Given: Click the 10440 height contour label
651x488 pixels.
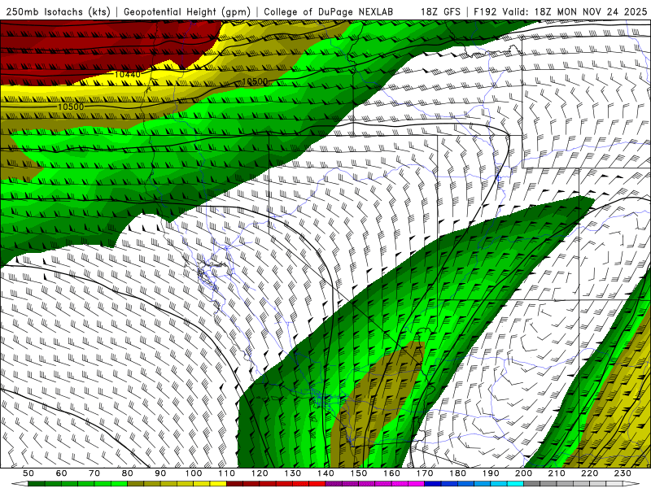Looking at the screenshot, I should point(128,74).
